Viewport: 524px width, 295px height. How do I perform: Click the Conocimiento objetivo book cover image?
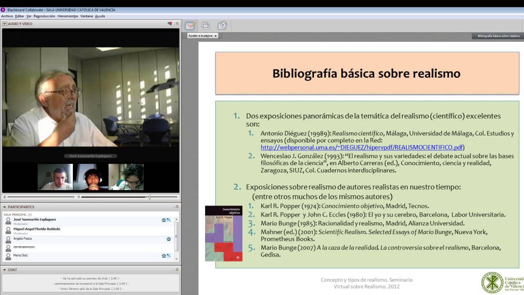tap(224, 234)
